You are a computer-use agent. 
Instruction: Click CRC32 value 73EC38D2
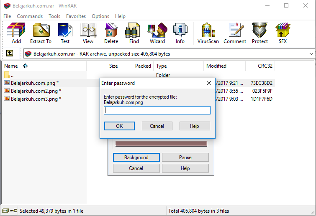(262, 83)
